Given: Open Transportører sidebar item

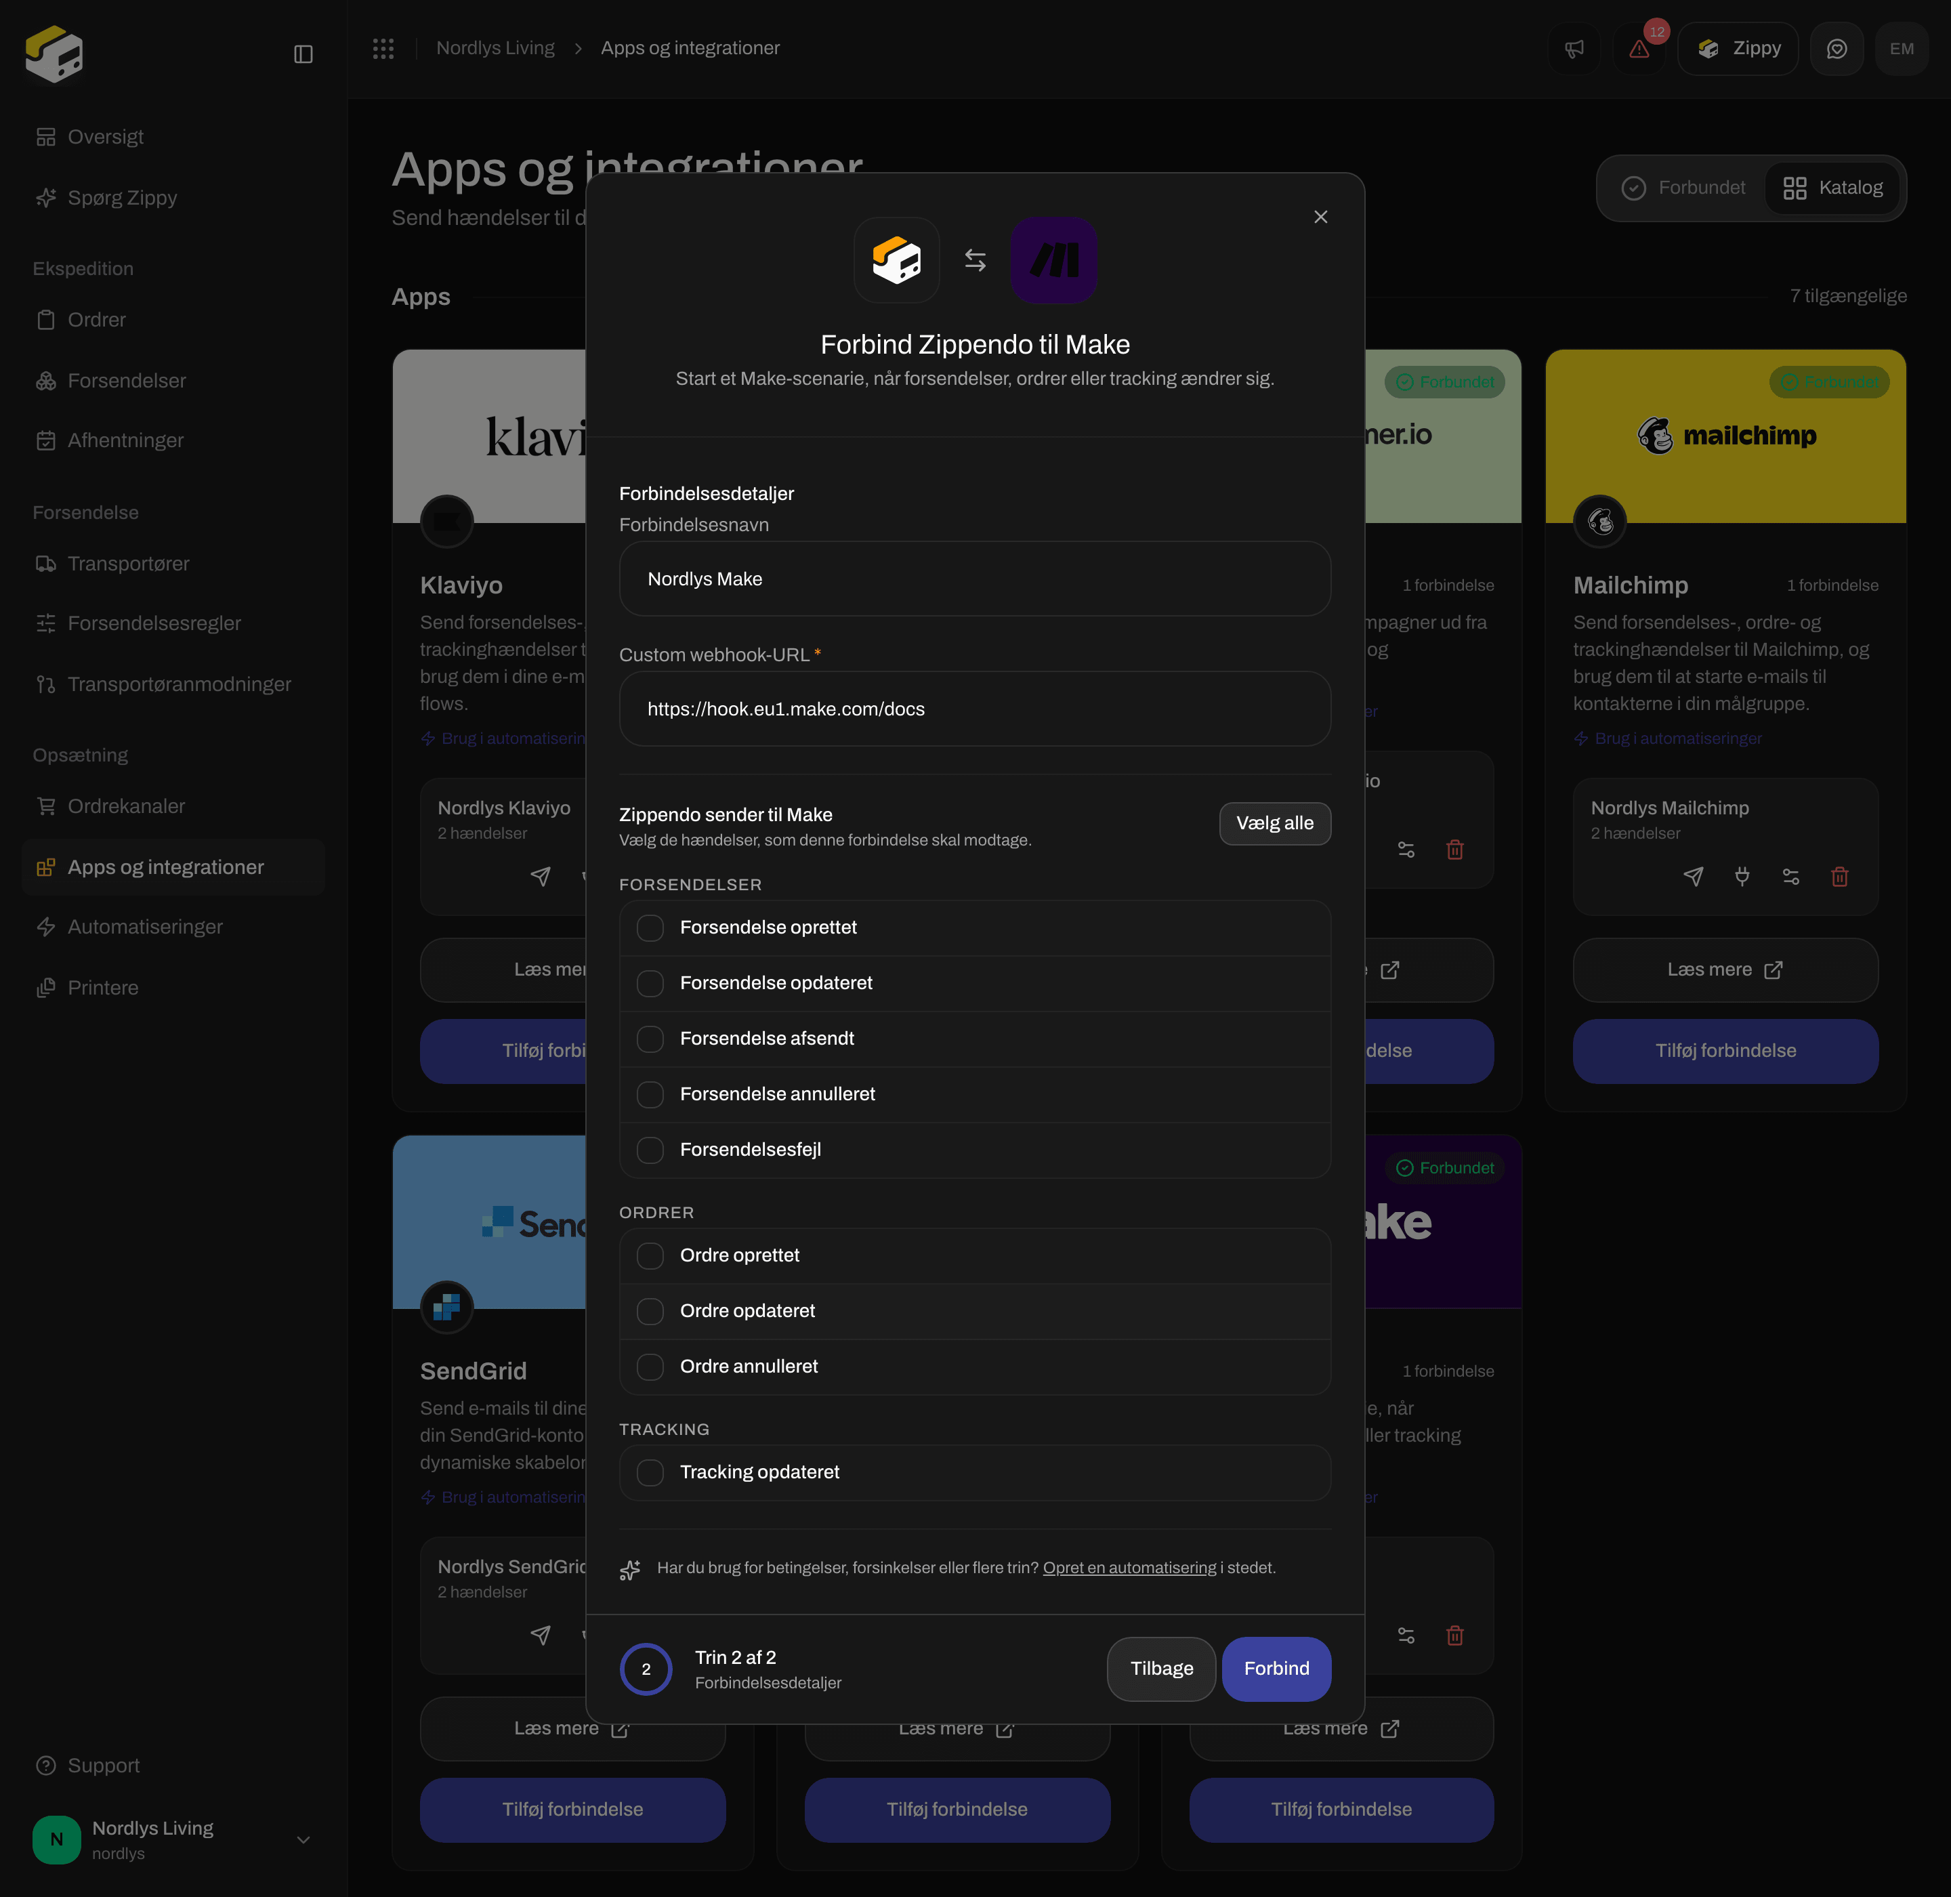Looking at the screenshot, I should [173, 563].
